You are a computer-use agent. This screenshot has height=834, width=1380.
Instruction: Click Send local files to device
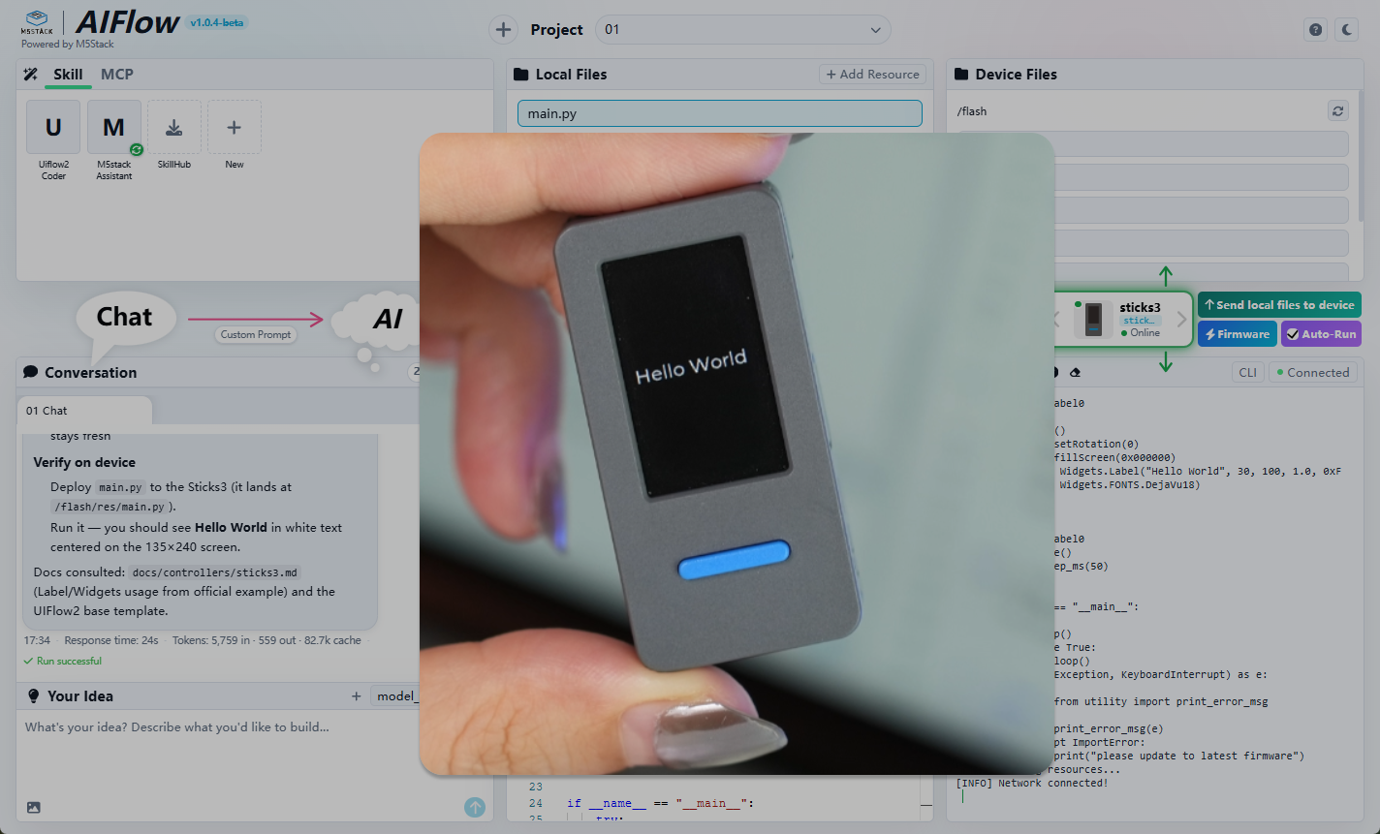[x=1279, y=305]
